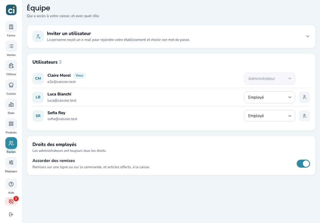320x223 pixels.
Task: Click the Inviter un utilisateur title
Action: [x=69, y=33]
